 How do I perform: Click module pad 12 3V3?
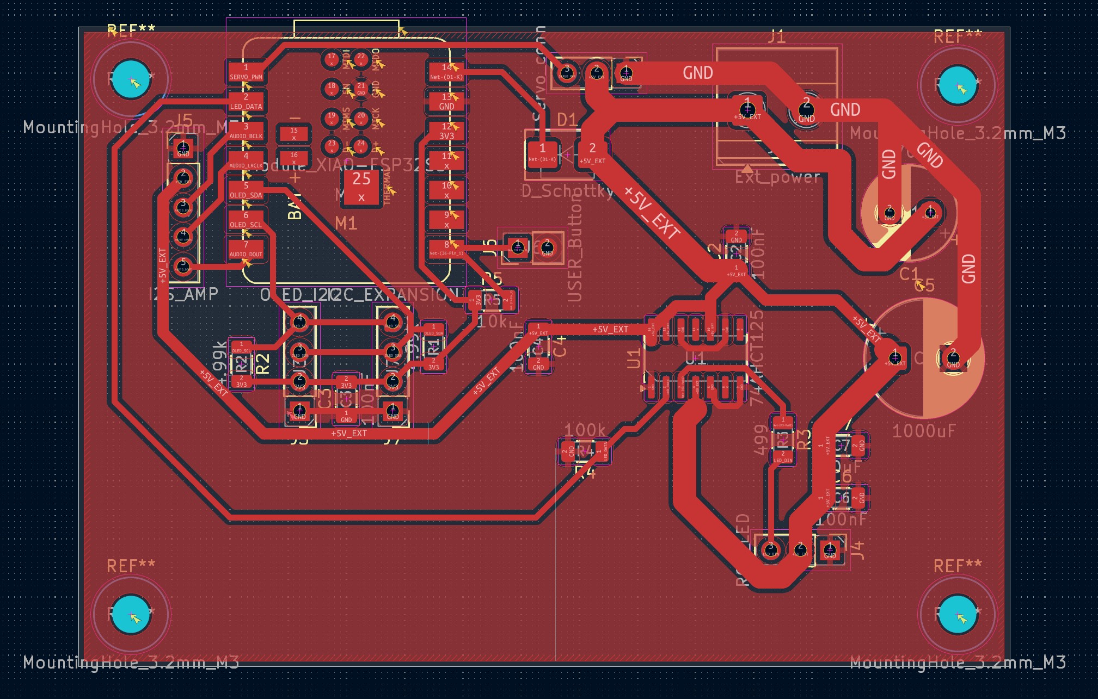[x=446, y=131]
